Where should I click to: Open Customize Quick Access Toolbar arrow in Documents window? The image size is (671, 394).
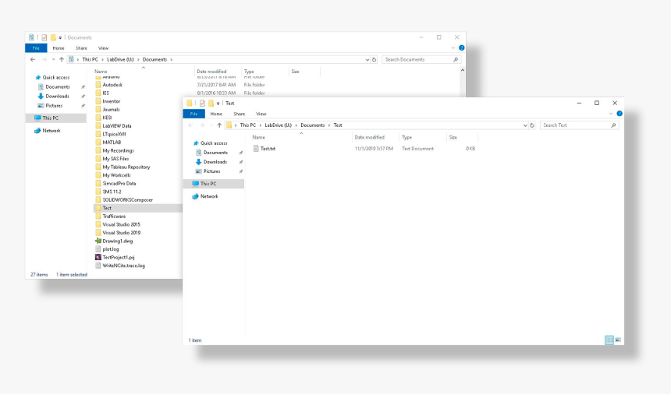60,37
